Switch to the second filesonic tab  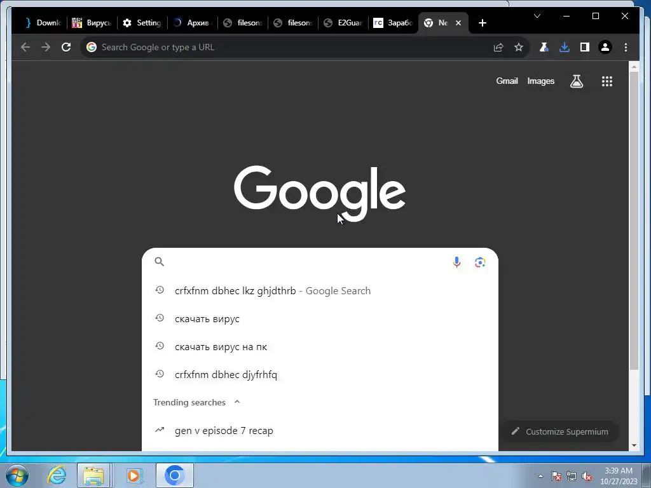pos(292,23)
